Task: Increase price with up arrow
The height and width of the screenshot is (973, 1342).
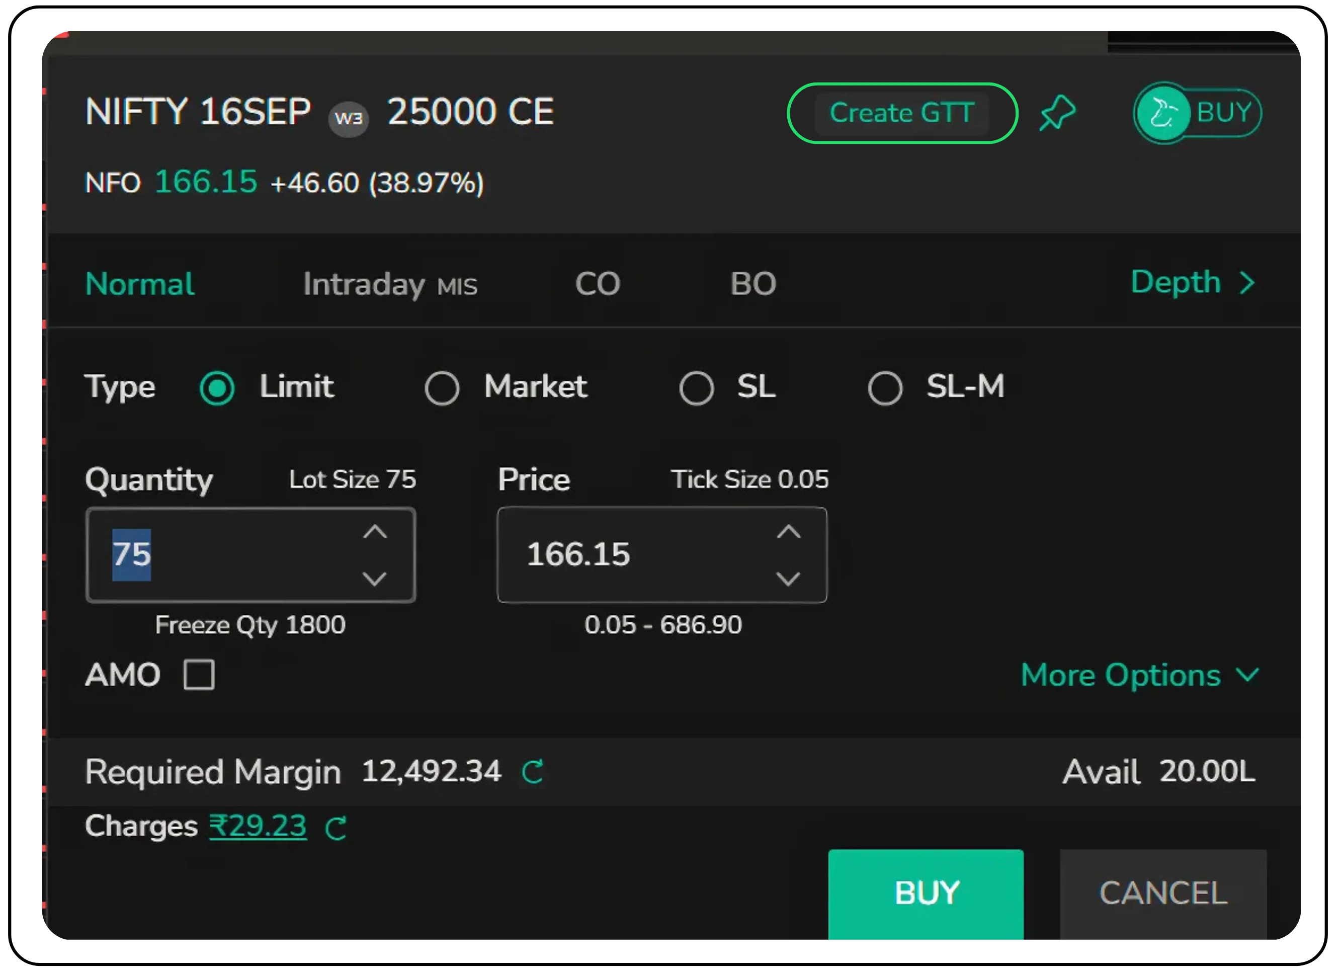Action: (788, 531)
